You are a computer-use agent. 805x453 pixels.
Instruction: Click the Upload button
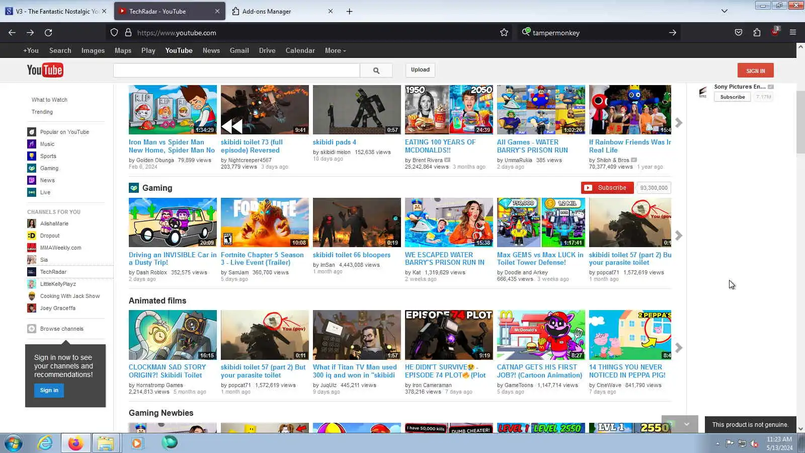point(420,70)
